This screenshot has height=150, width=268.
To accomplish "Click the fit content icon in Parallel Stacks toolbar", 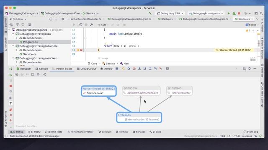I will pos(33,74).
